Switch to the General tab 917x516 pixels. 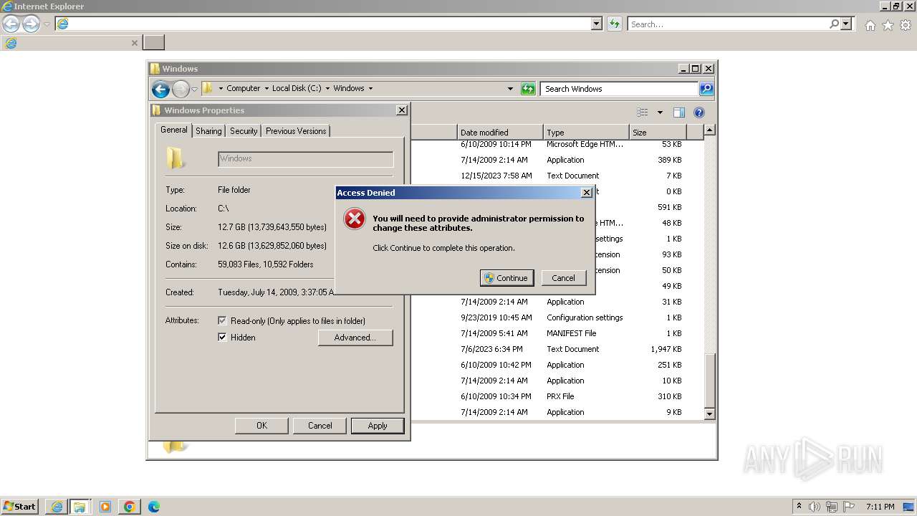pos(174,130)
